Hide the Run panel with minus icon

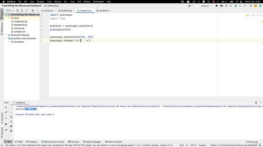pyautogui.click(x=261, y=102)
